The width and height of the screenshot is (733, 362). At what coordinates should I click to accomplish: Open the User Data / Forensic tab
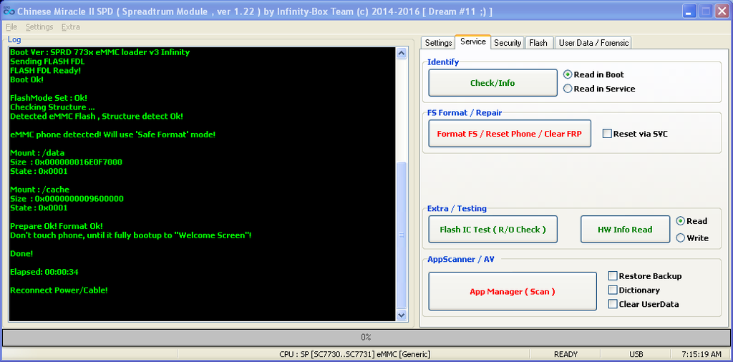pyautogui.click(x=593, y=43)
